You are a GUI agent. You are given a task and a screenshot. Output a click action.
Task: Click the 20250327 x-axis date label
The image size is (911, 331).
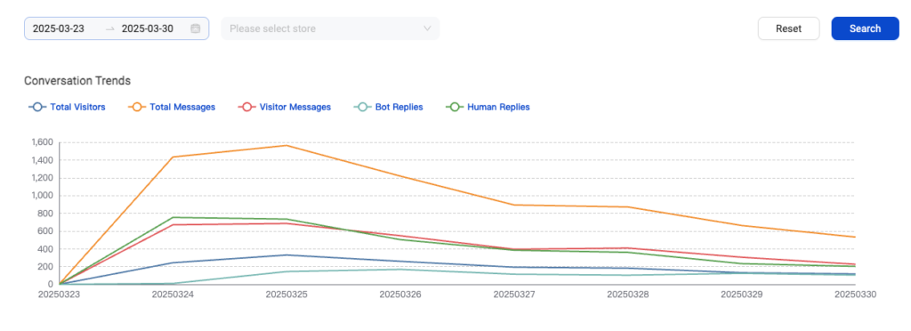[513, 295]
